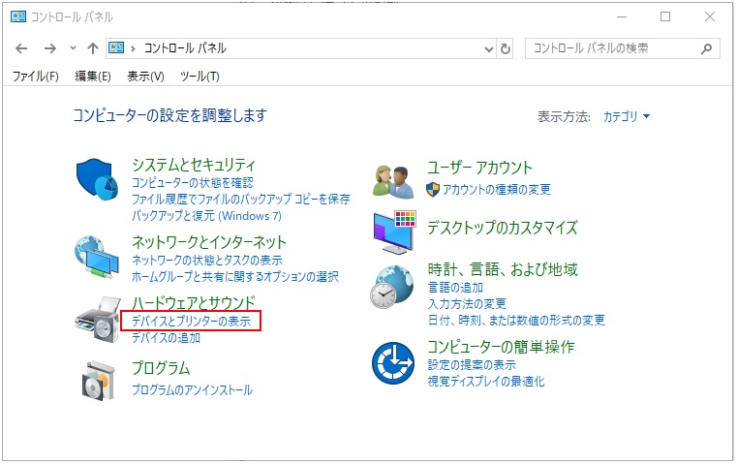The height and width of the screenshot is (464, 737).
Task: Open デスクトップのカスタマイズ monitor icon
Action: click(394, 232)
